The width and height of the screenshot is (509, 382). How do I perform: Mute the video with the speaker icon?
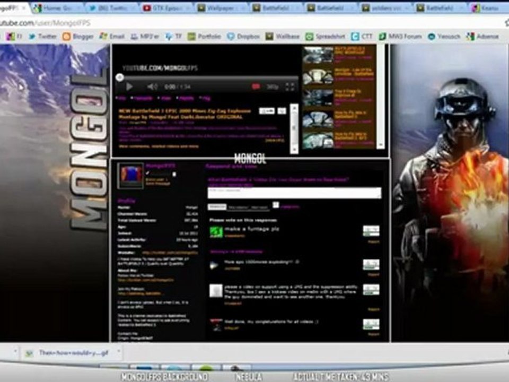coord(152,86)
